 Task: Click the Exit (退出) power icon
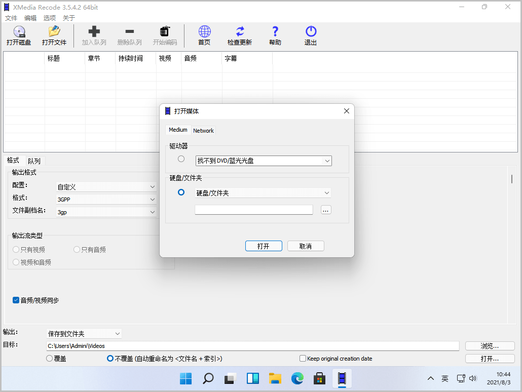[x=311, y=31]
